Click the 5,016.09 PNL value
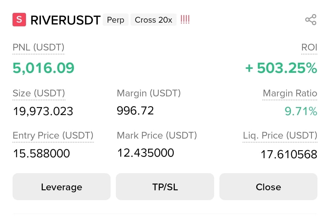Screen dimensions: 330x223 [44, 68]
